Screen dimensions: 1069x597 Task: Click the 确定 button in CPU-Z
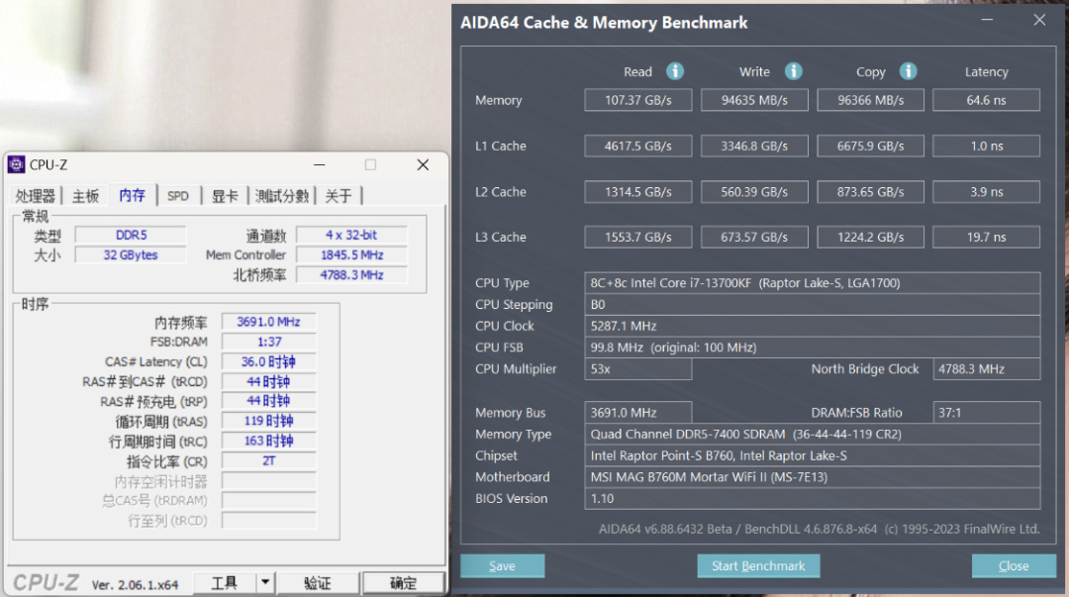(x=403, y=583)
